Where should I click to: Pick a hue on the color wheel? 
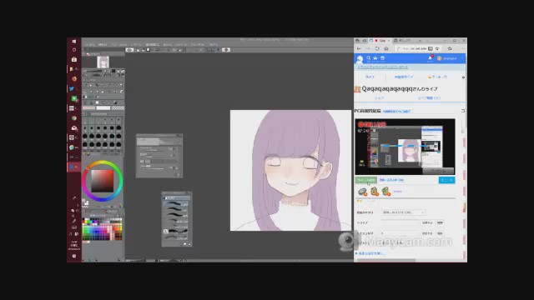102,162
